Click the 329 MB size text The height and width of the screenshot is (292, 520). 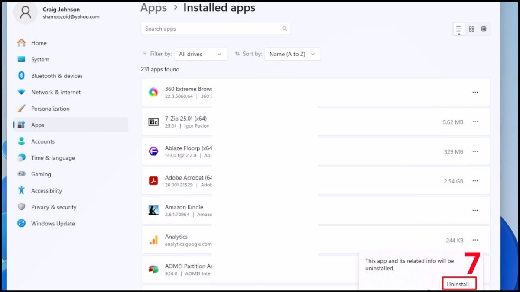(x=454, y=151)
